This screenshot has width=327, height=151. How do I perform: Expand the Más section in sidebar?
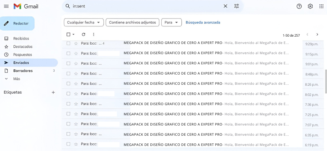click(x=17, y=79)
